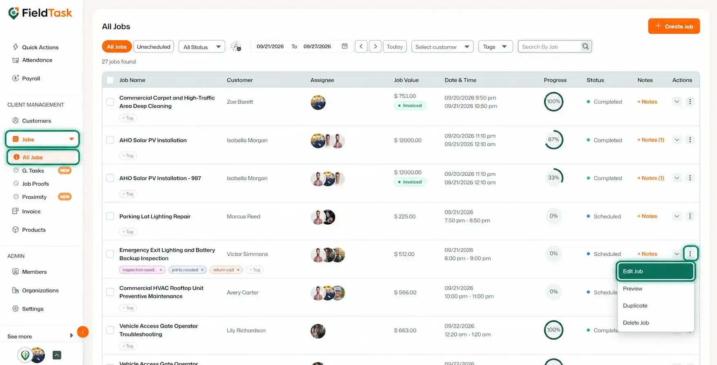This screenshot has width=717, height=365.
Task: Jump to Today's date
Action: [x=395, y=46]
